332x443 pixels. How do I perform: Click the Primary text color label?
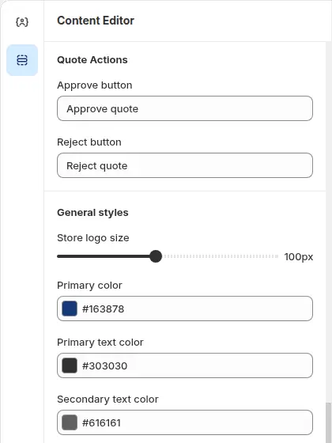[x=100, y=343]
